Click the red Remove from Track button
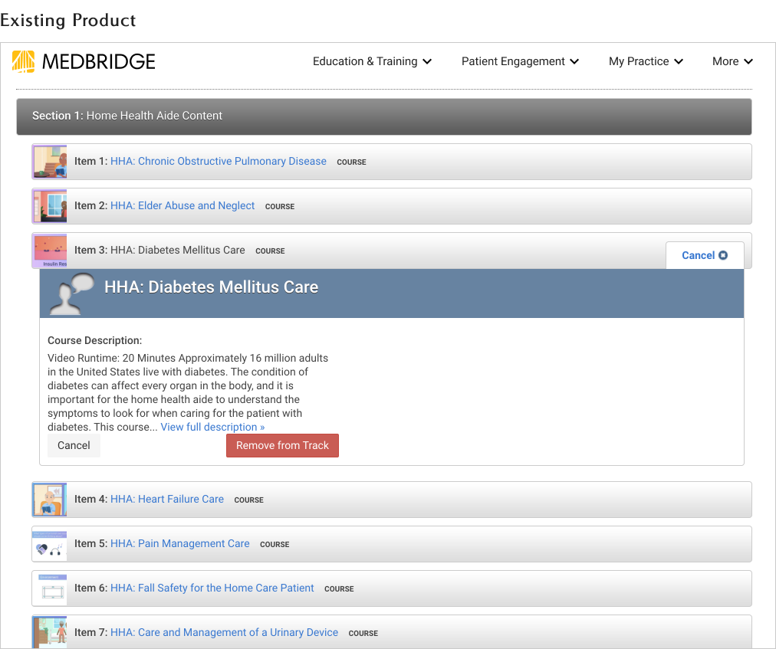776x649 pixels. (283, 446)
